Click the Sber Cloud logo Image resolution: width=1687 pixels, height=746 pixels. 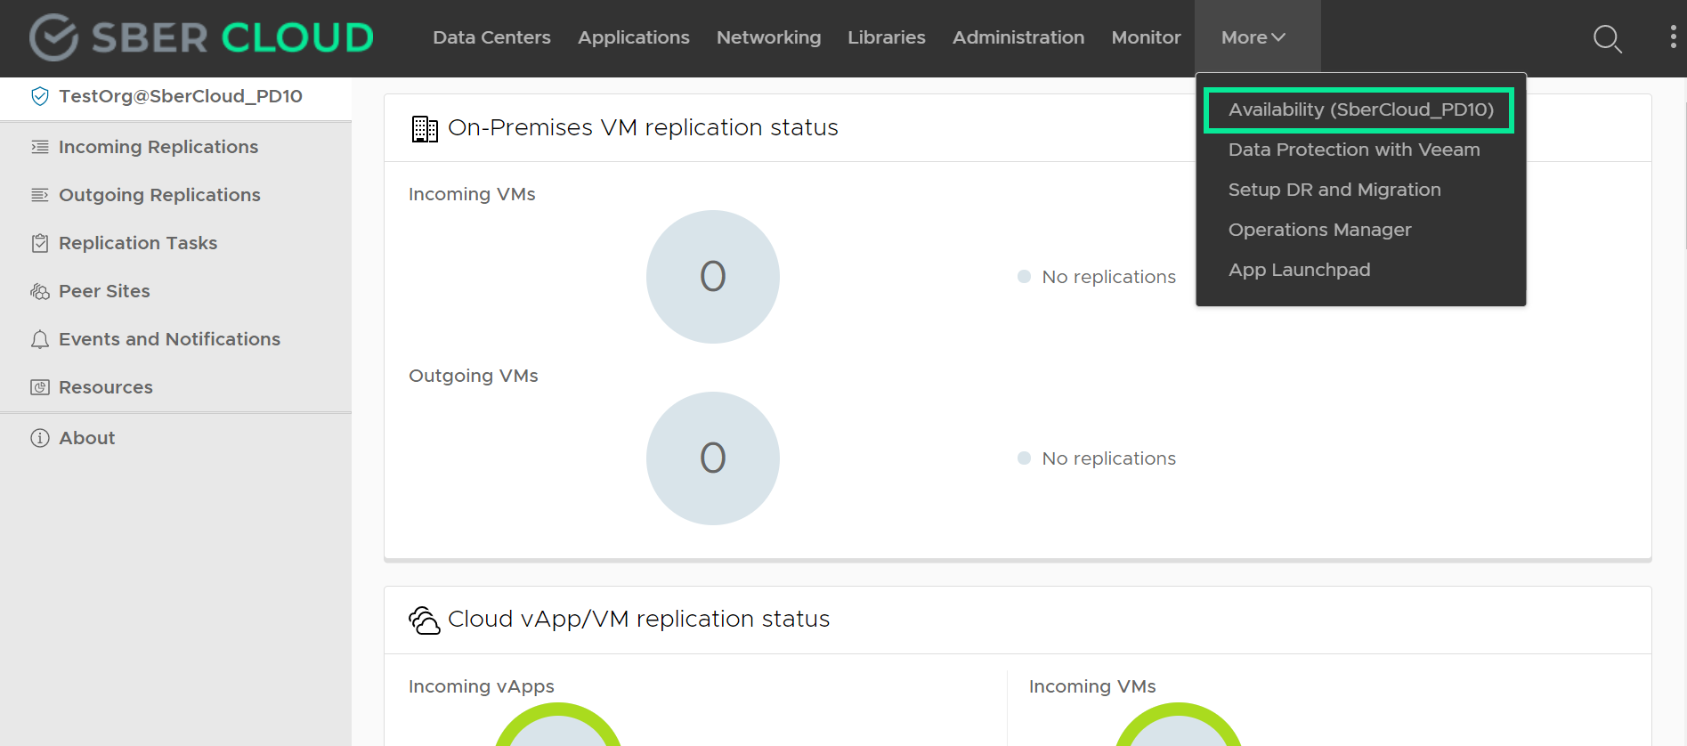(x=201, y=37)
